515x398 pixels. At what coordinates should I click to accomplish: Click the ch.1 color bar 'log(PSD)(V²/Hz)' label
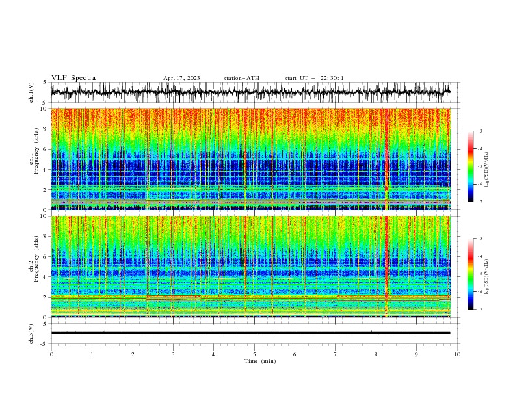click(x=487, y=170)
